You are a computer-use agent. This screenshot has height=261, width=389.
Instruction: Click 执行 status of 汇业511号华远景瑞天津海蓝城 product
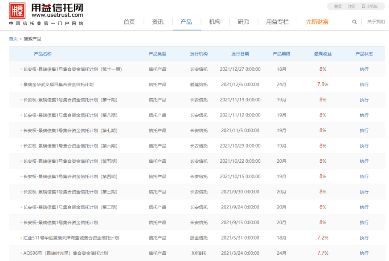pyautogui.click(x=364, y=237)
